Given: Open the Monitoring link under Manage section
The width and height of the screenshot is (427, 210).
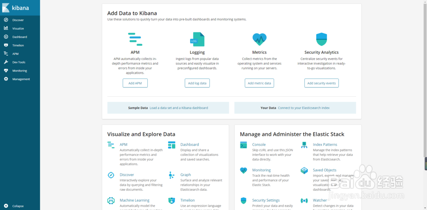Looking at the screenshot, I should (261, 170).
